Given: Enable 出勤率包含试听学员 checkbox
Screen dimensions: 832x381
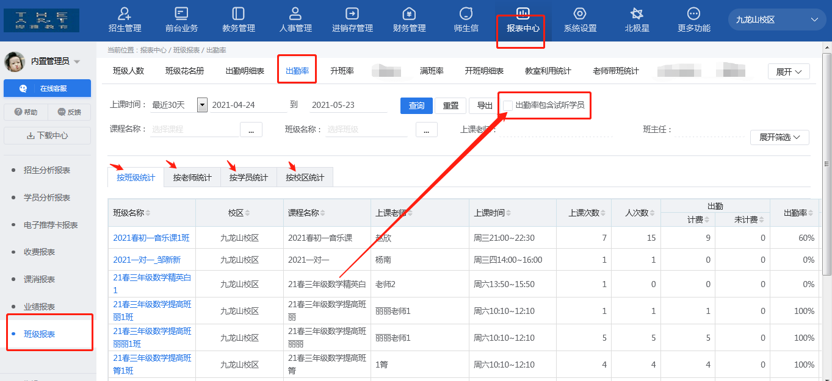Looking at the screenshot, I should [507, 105].
